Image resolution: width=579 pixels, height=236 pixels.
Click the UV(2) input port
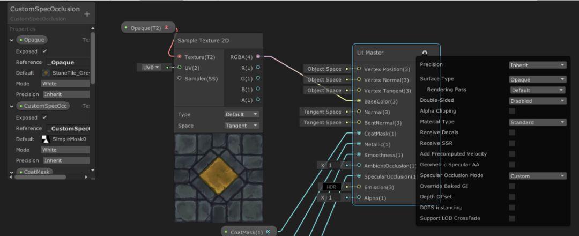point(180,68)
